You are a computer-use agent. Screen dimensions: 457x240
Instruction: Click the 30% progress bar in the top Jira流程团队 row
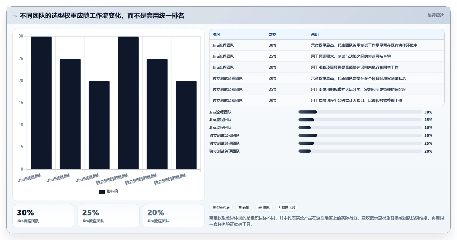coord(360,112)
